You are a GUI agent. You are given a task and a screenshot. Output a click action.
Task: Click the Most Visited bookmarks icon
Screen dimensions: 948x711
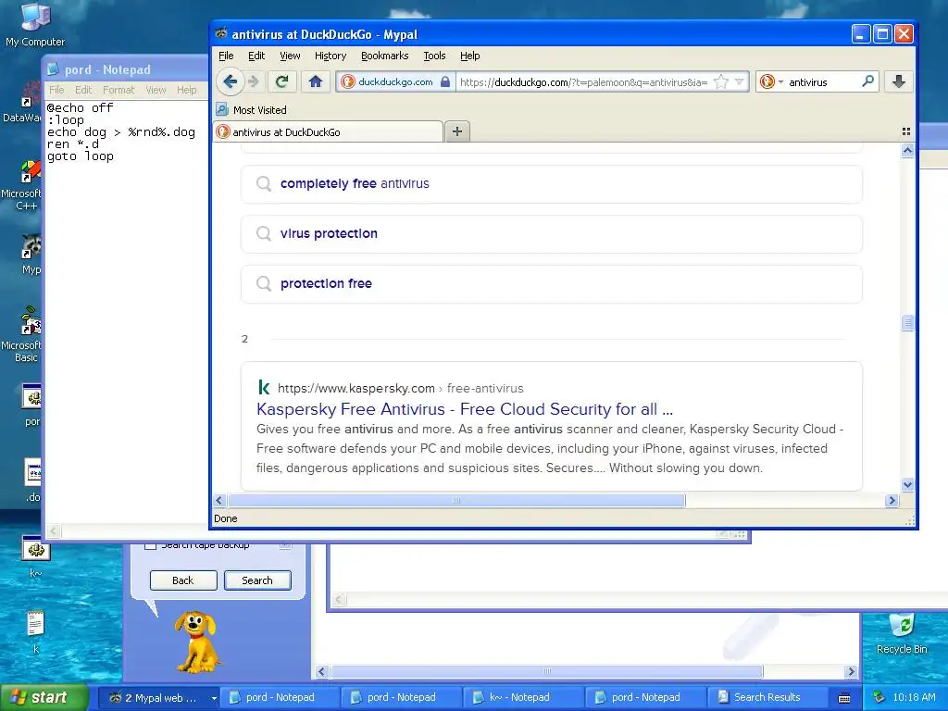pyautogui.click(x=222, y=110)
